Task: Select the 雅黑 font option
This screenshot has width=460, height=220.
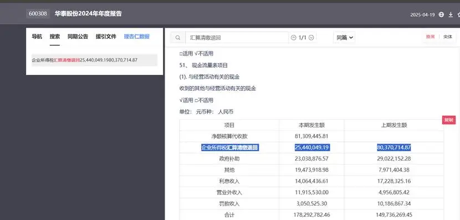Action: click(x=430, y=37)
